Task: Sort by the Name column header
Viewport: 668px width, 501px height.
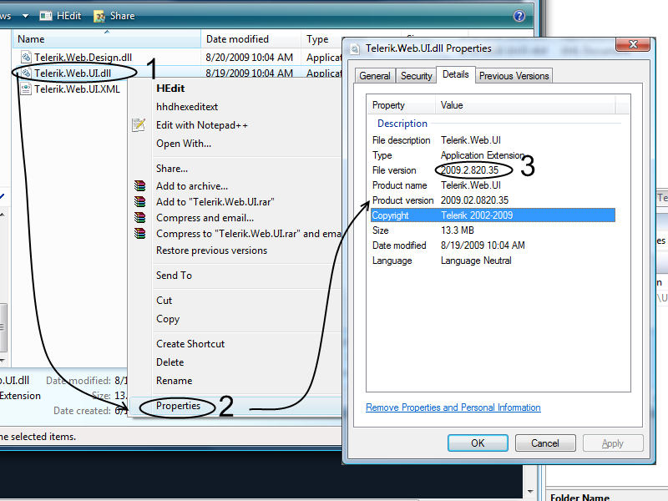Action: point(107,39)
